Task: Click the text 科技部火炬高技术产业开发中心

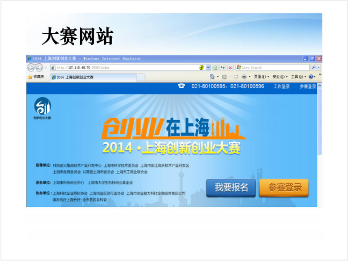Action: 77,165
